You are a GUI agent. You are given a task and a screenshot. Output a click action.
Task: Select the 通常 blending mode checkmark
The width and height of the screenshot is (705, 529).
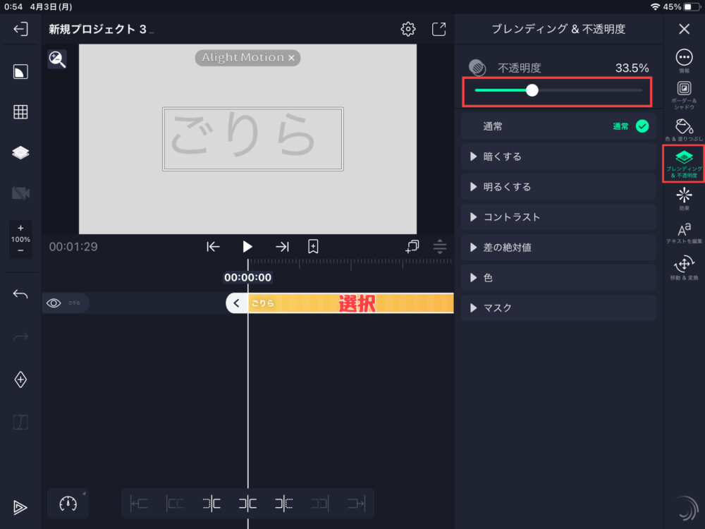pyautogui.click(x=644, y=126)
